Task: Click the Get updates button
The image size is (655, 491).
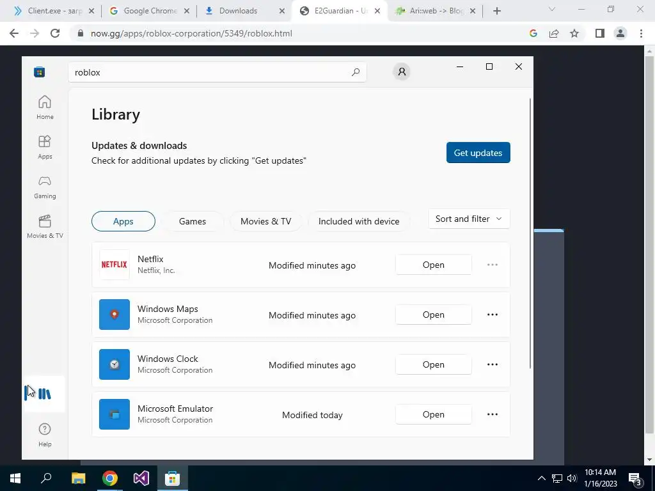Action: click(478, 153)
